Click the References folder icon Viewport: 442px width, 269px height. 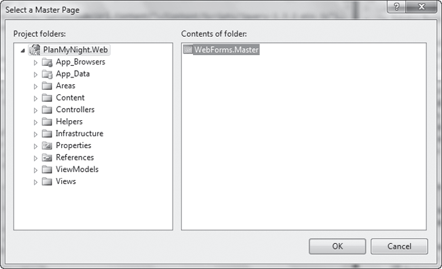point(47,158)
